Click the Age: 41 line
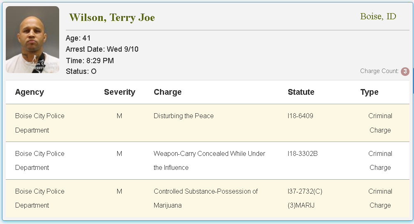Image resolution: width=414 pixels, height=224 pixels. [x=78, y=38]
